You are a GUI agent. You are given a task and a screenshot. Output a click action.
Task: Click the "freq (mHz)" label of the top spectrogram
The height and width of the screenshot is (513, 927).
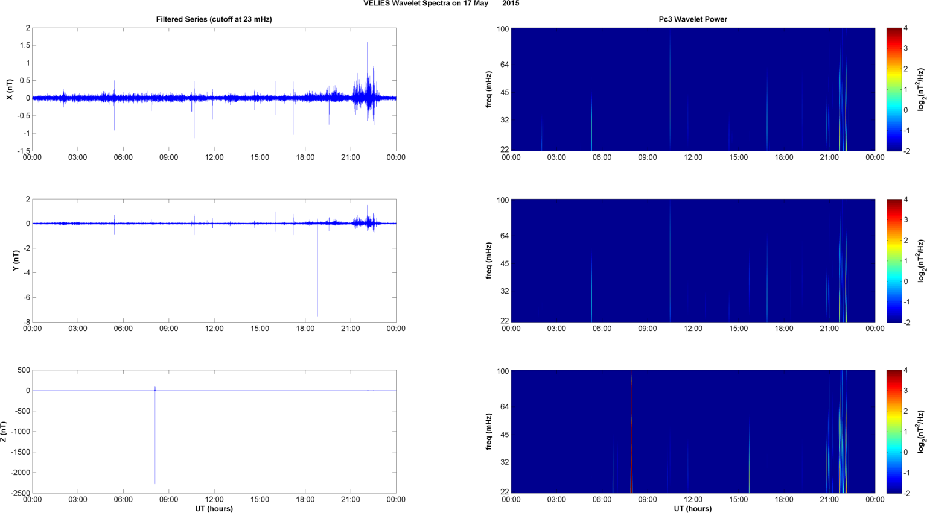(489, 89)
